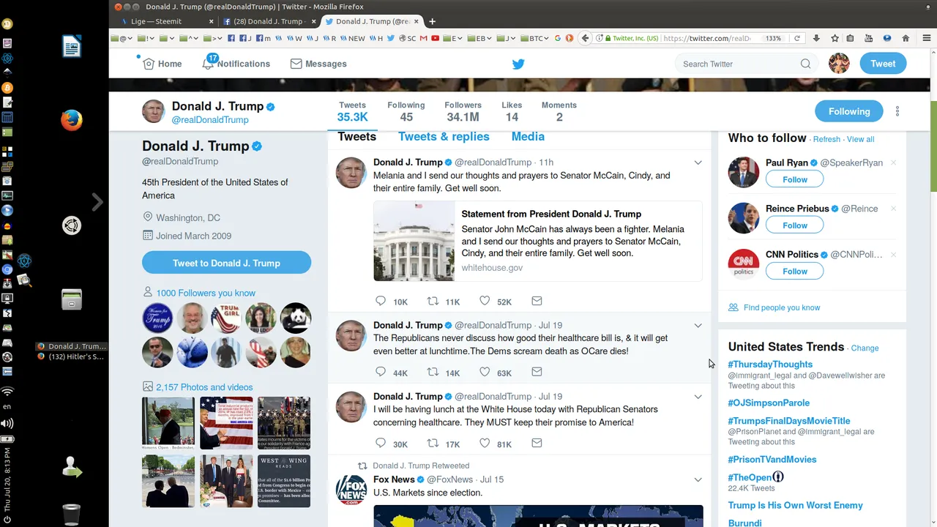Click the Firefox home button in toolbar
Viewport: 937px width, 527px height.
coord(906,38)
